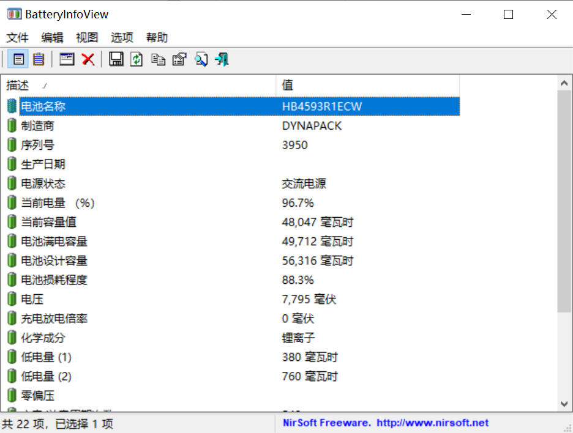Screen dimensions: 573x433
Task: Select the 电池满电容量 row
Action: (233, 242)
